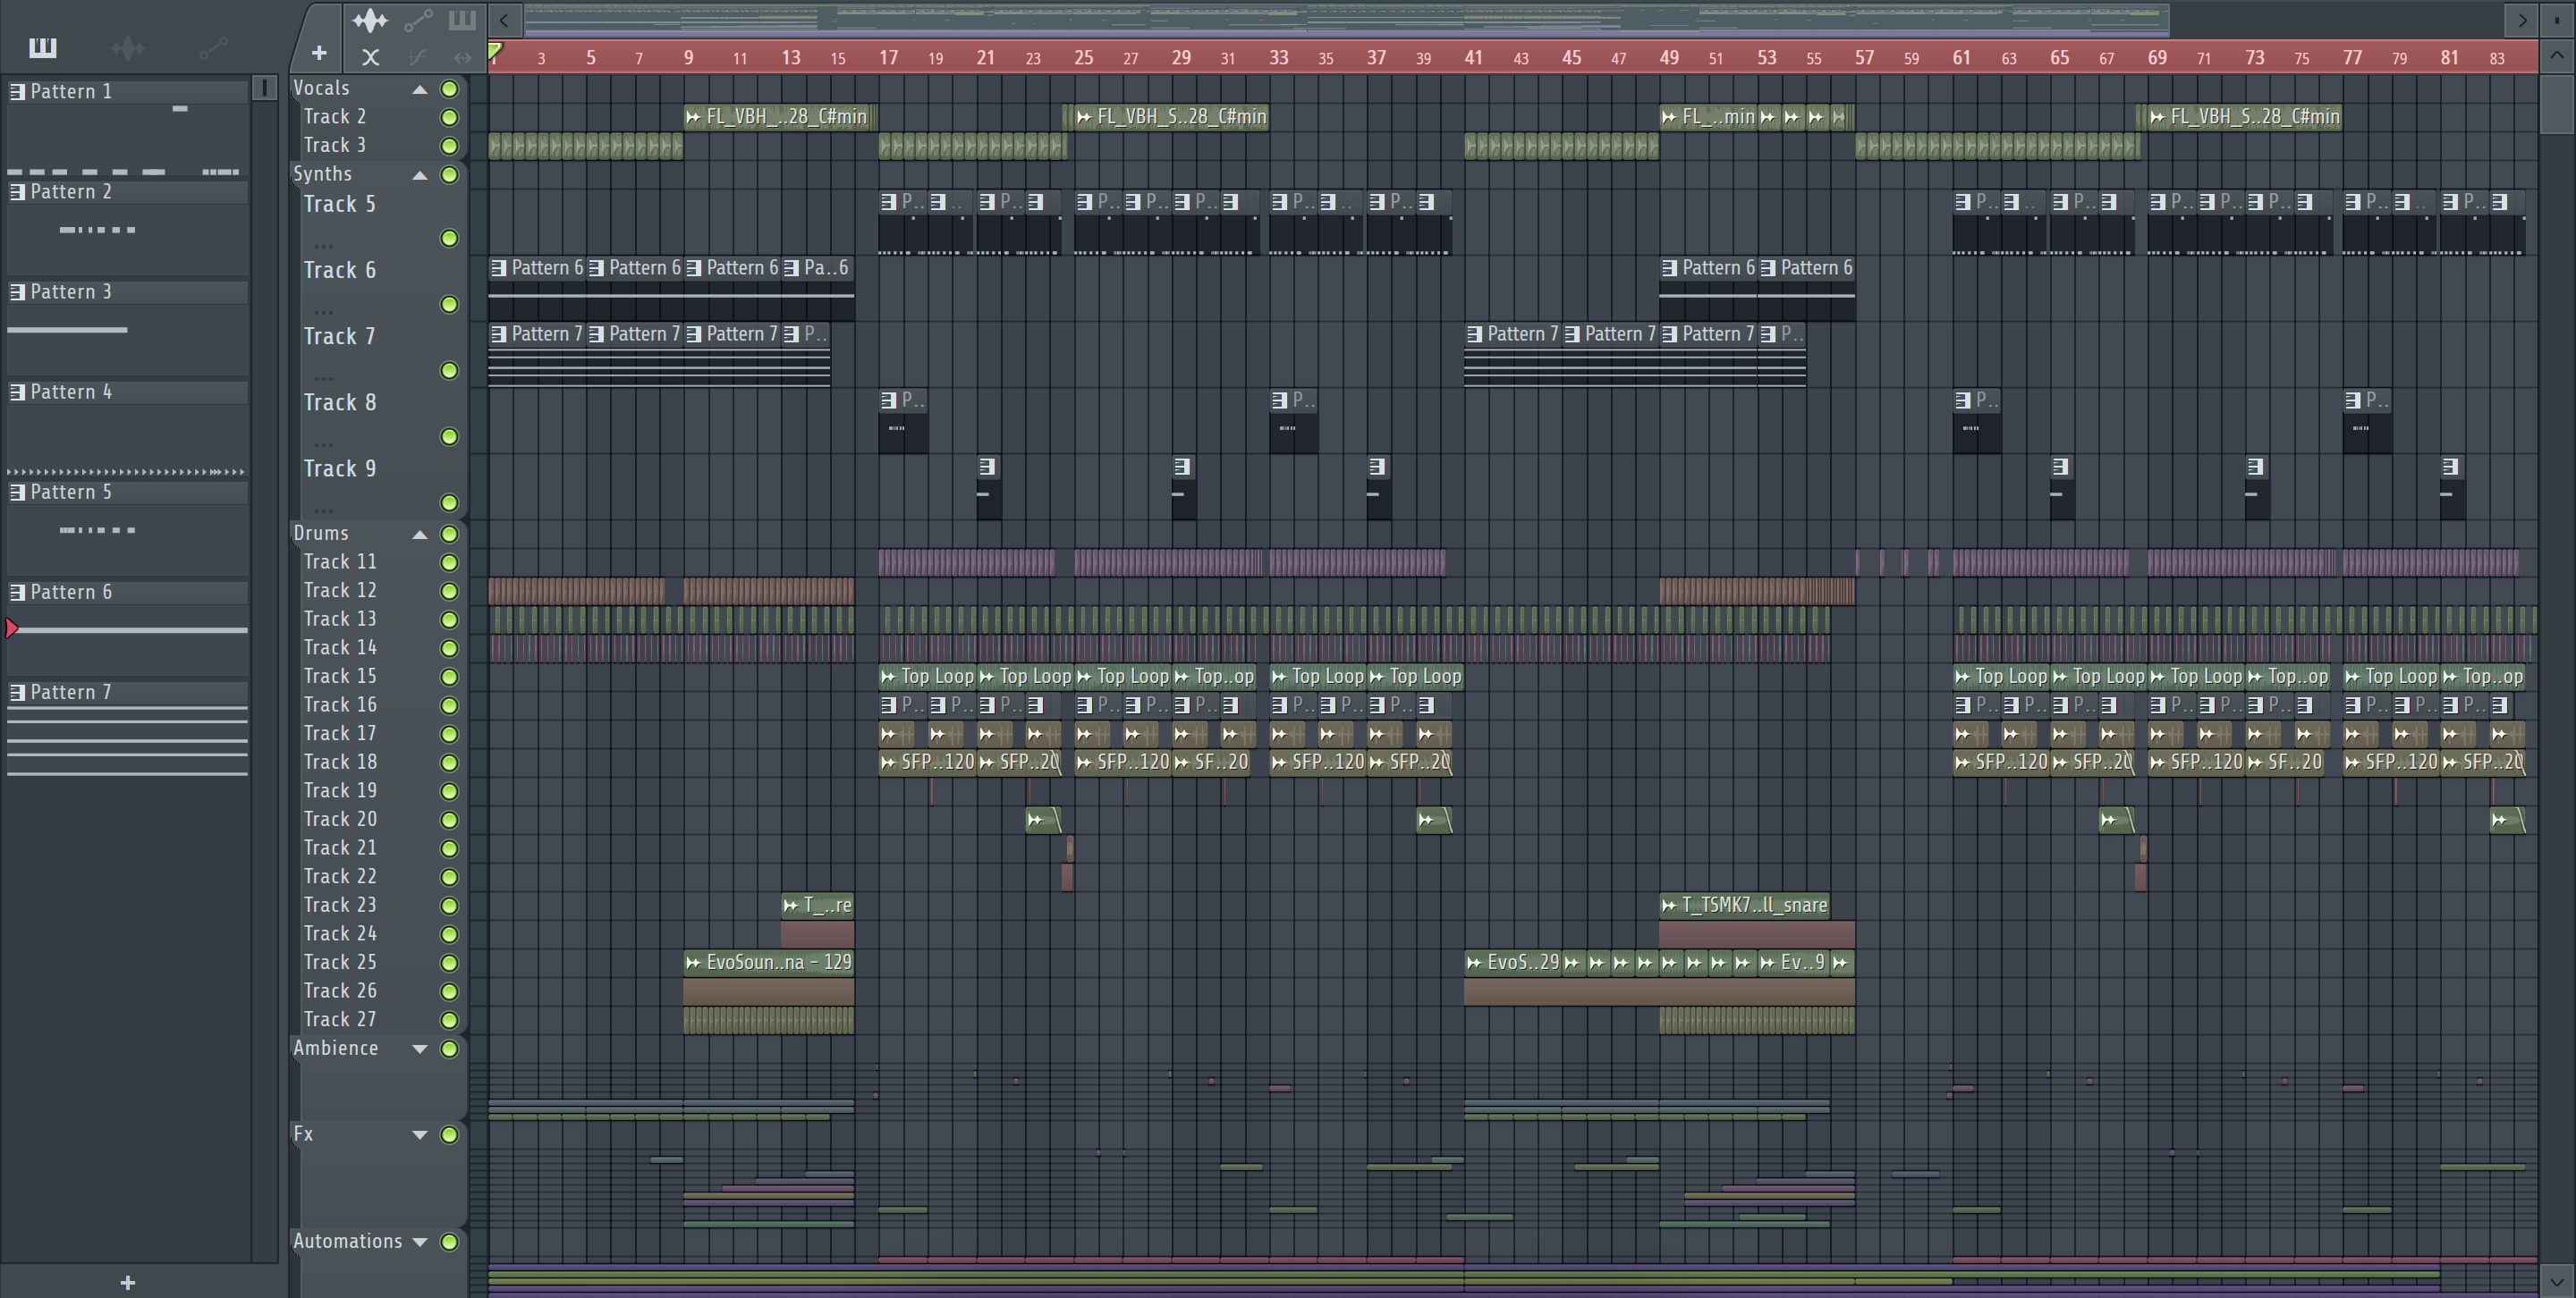Click the vertical scrollbar down arrow
The image size is (2576, 1298).
pos(2557,1280)
